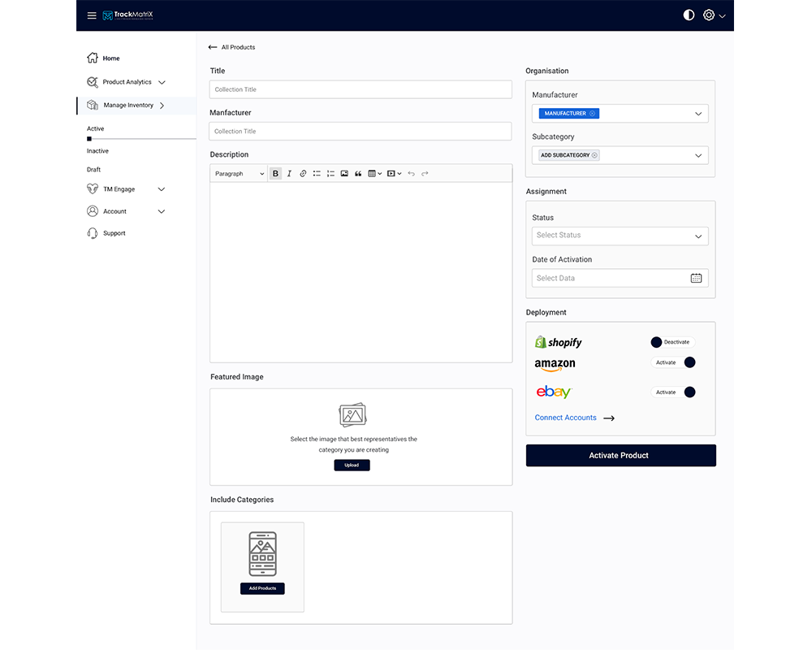Toggle the Shopify Deactivate switch
812x650 pixels.
[672, 342]
